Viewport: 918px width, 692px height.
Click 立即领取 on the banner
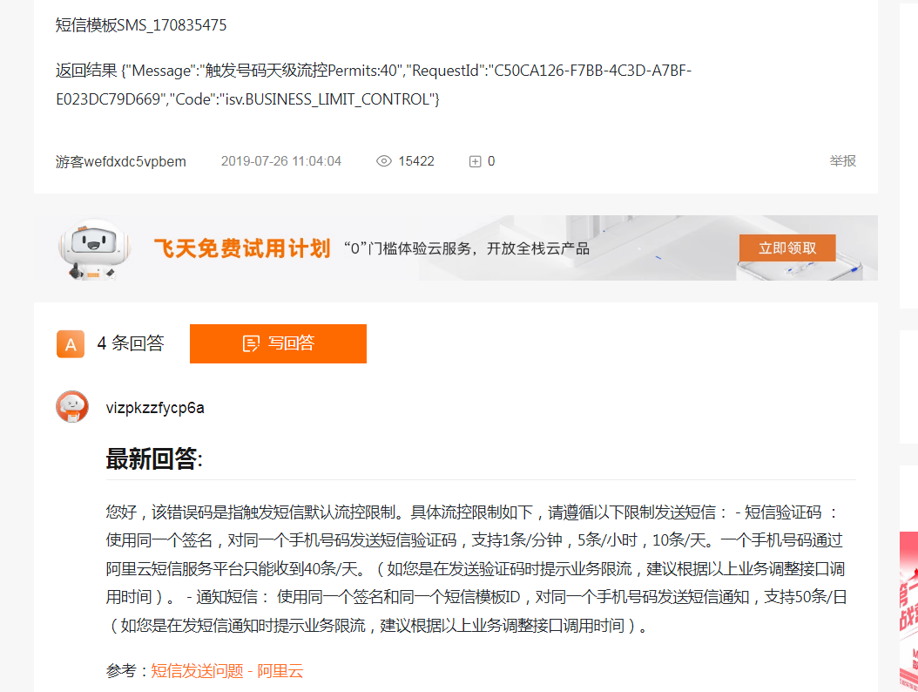(787, 248)
